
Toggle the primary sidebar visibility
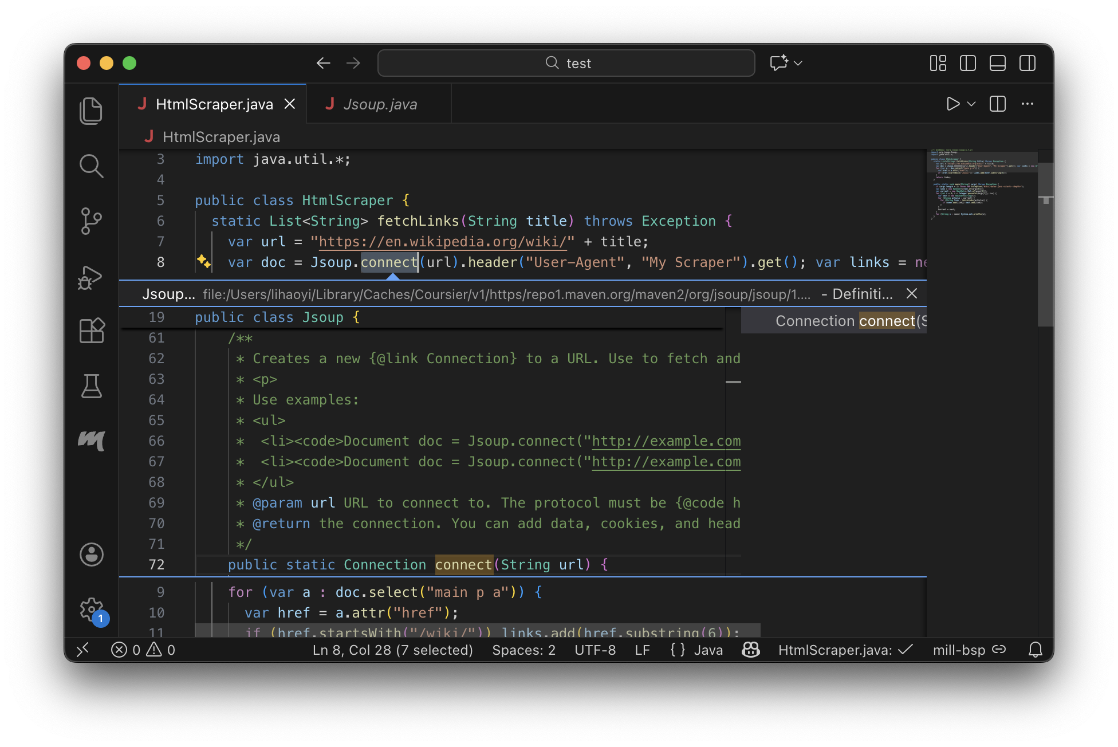[968, 64]
